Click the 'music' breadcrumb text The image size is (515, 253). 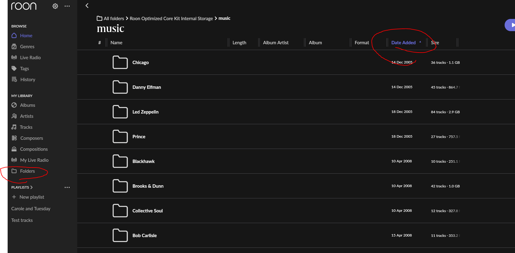[x=224, y=18]
